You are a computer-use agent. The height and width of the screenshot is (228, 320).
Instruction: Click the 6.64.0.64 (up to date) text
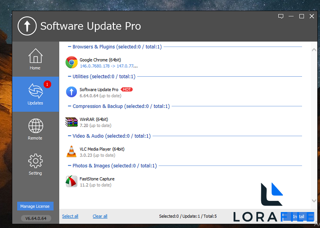point(100,96)
